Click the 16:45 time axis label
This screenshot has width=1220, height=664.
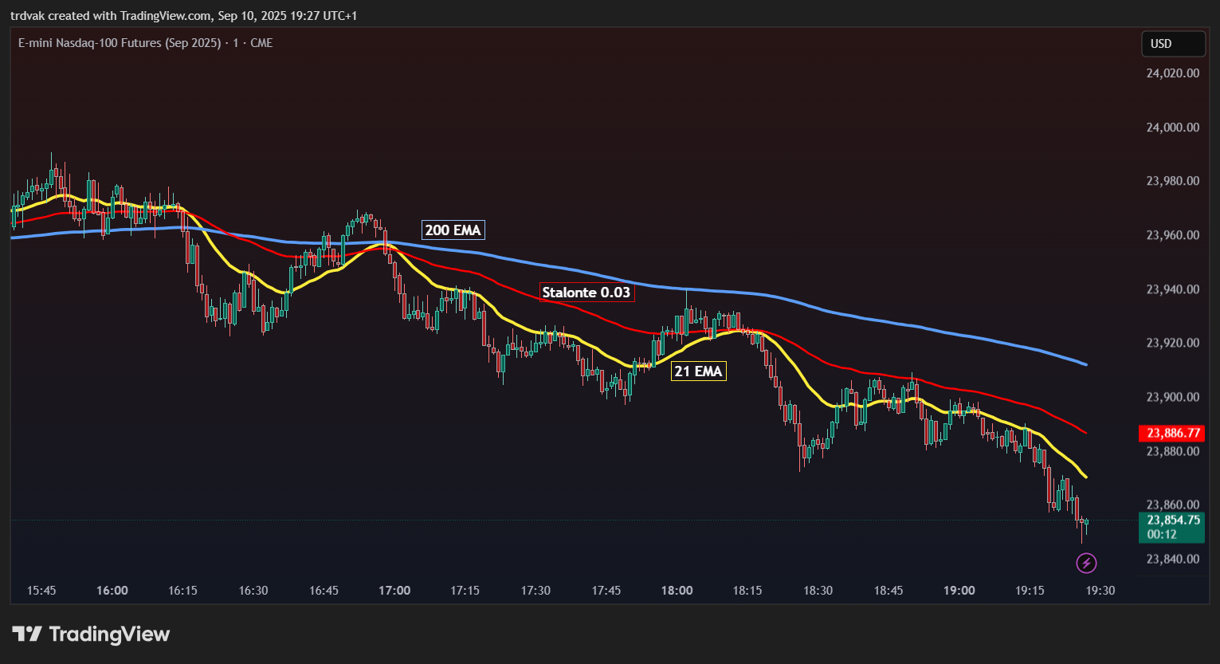coord(324,591)
